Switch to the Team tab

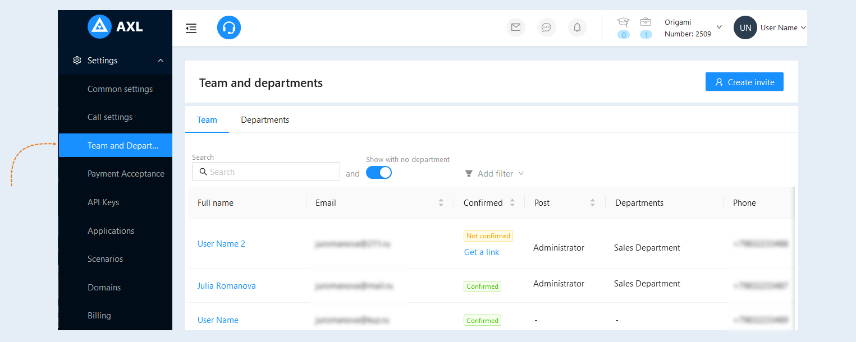click(207, 120)
